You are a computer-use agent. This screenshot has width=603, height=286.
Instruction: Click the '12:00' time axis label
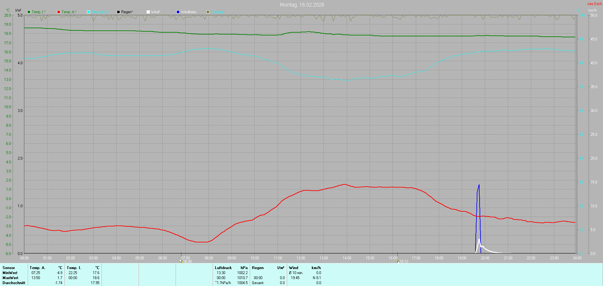tap(301, 258)
